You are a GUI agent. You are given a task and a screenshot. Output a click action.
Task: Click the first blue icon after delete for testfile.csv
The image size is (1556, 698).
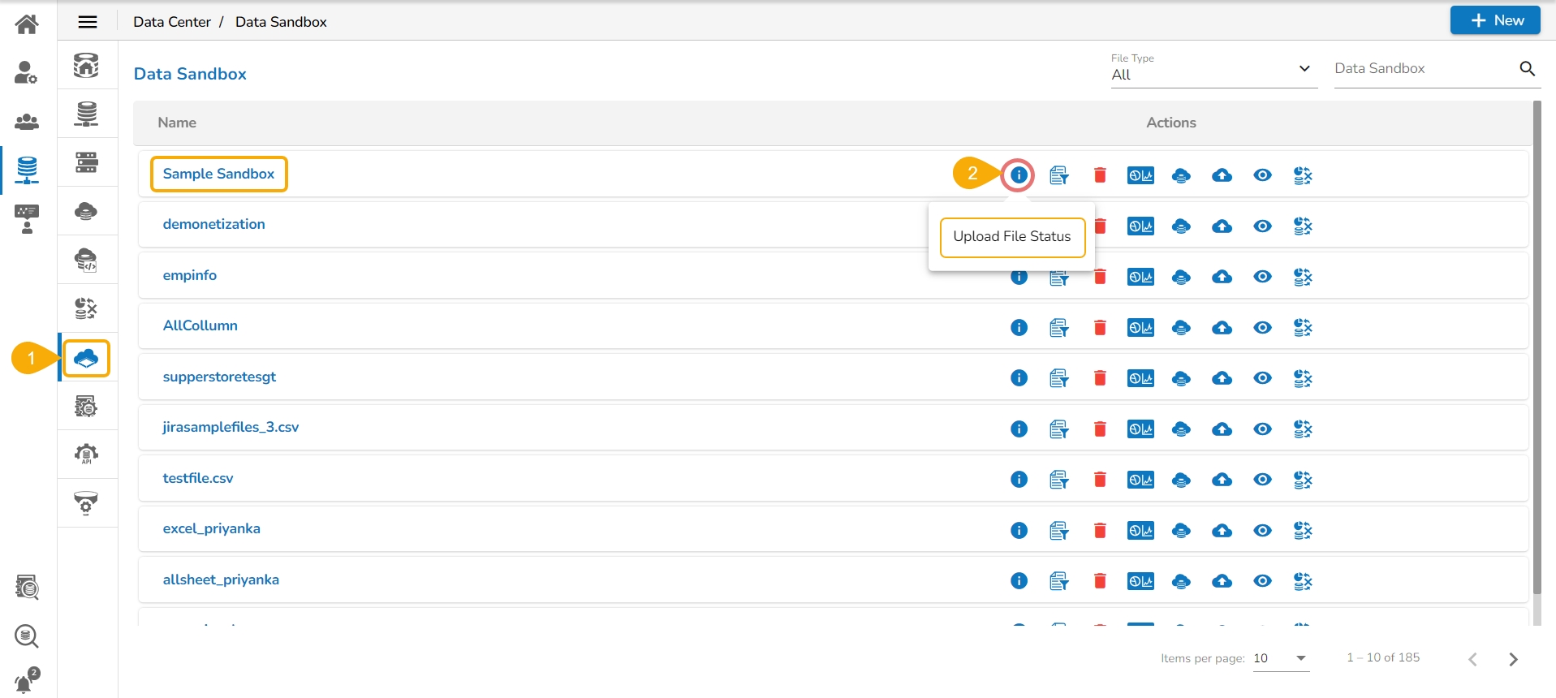pos(1140,480)
